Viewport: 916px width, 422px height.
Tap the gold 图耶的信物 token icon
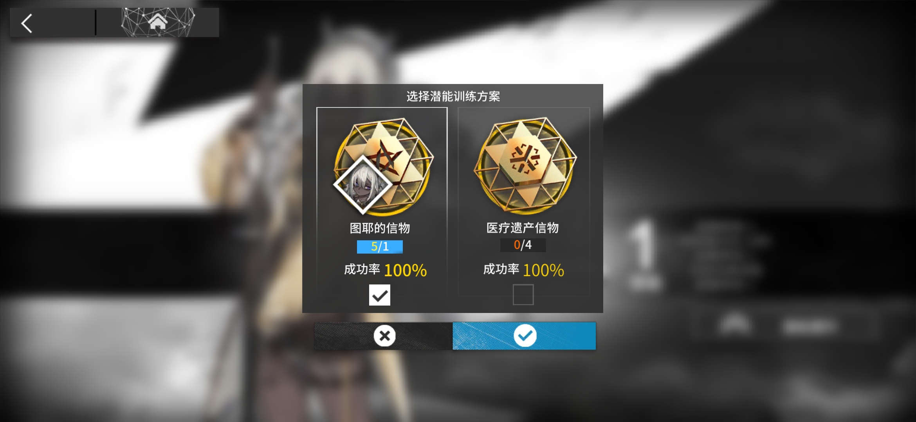tap(383, 166)
